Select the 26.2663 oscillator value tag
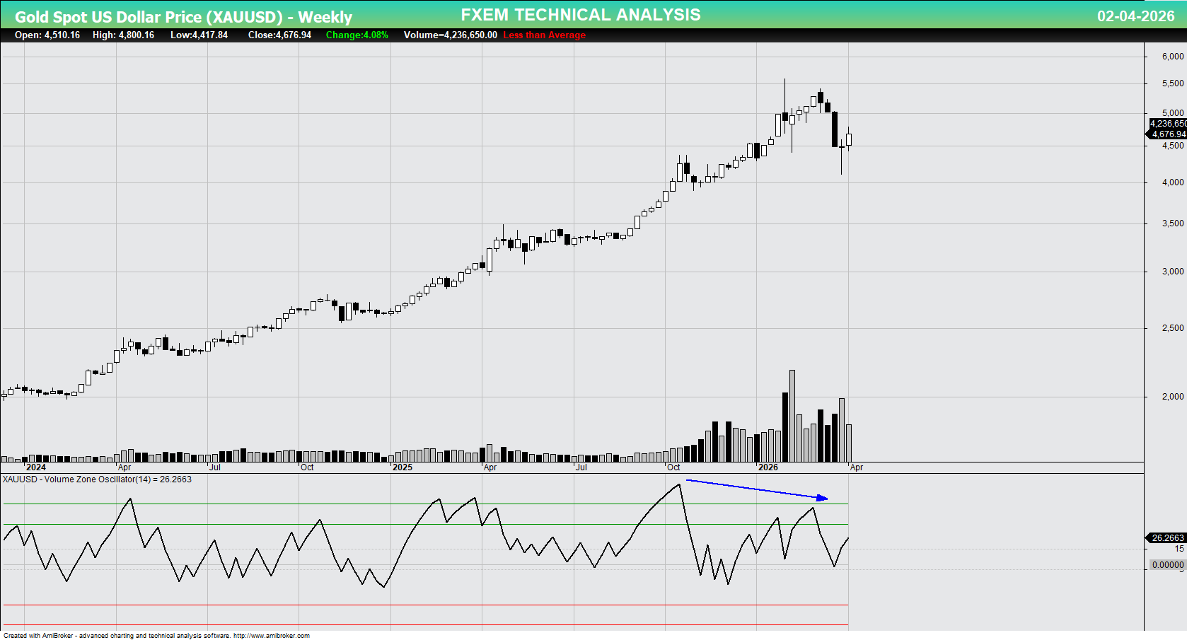 click(x=1167, y=538)
